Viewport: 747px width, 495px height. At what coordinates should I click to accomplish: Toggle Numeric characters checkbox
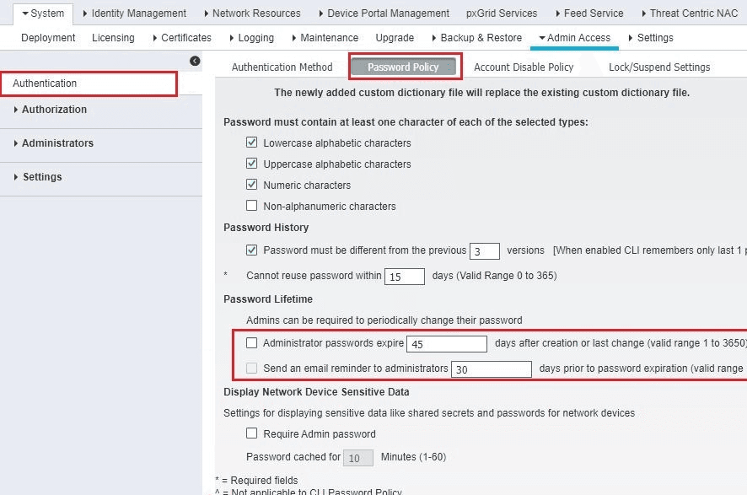click(x=251, y=185)
